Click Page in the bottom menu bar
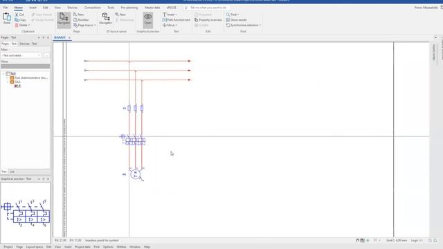443x249 pixels. 19,247
